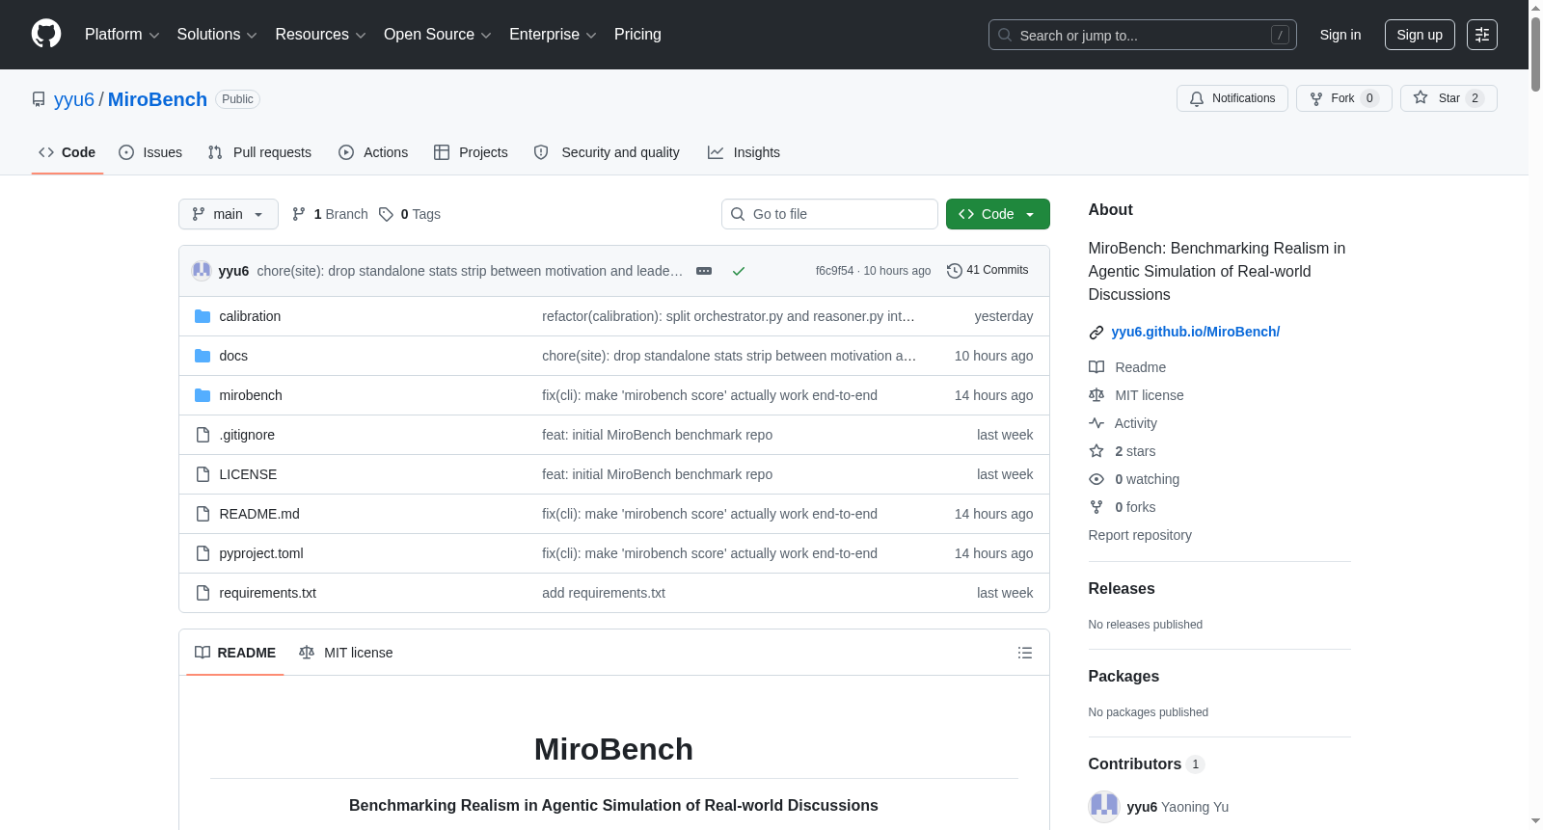1543x830 pixels.
Task: Open the yyu6 owner profile link
Action: [74, 99]
